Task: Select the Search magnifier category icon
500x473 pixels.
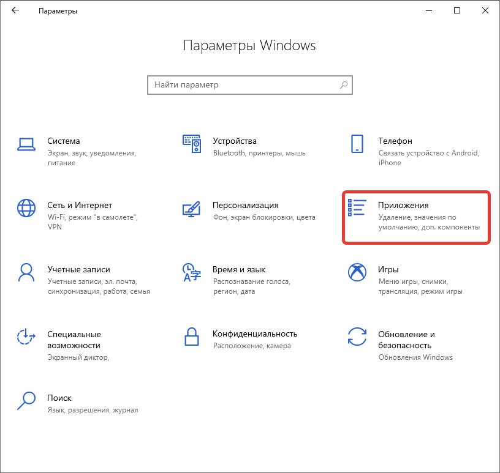Action: click(26, 401)
